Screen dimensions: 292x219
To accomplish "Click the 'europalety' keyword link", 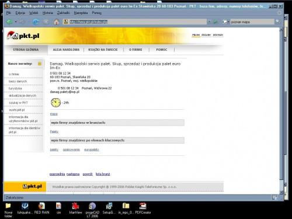I will [92, 150].
